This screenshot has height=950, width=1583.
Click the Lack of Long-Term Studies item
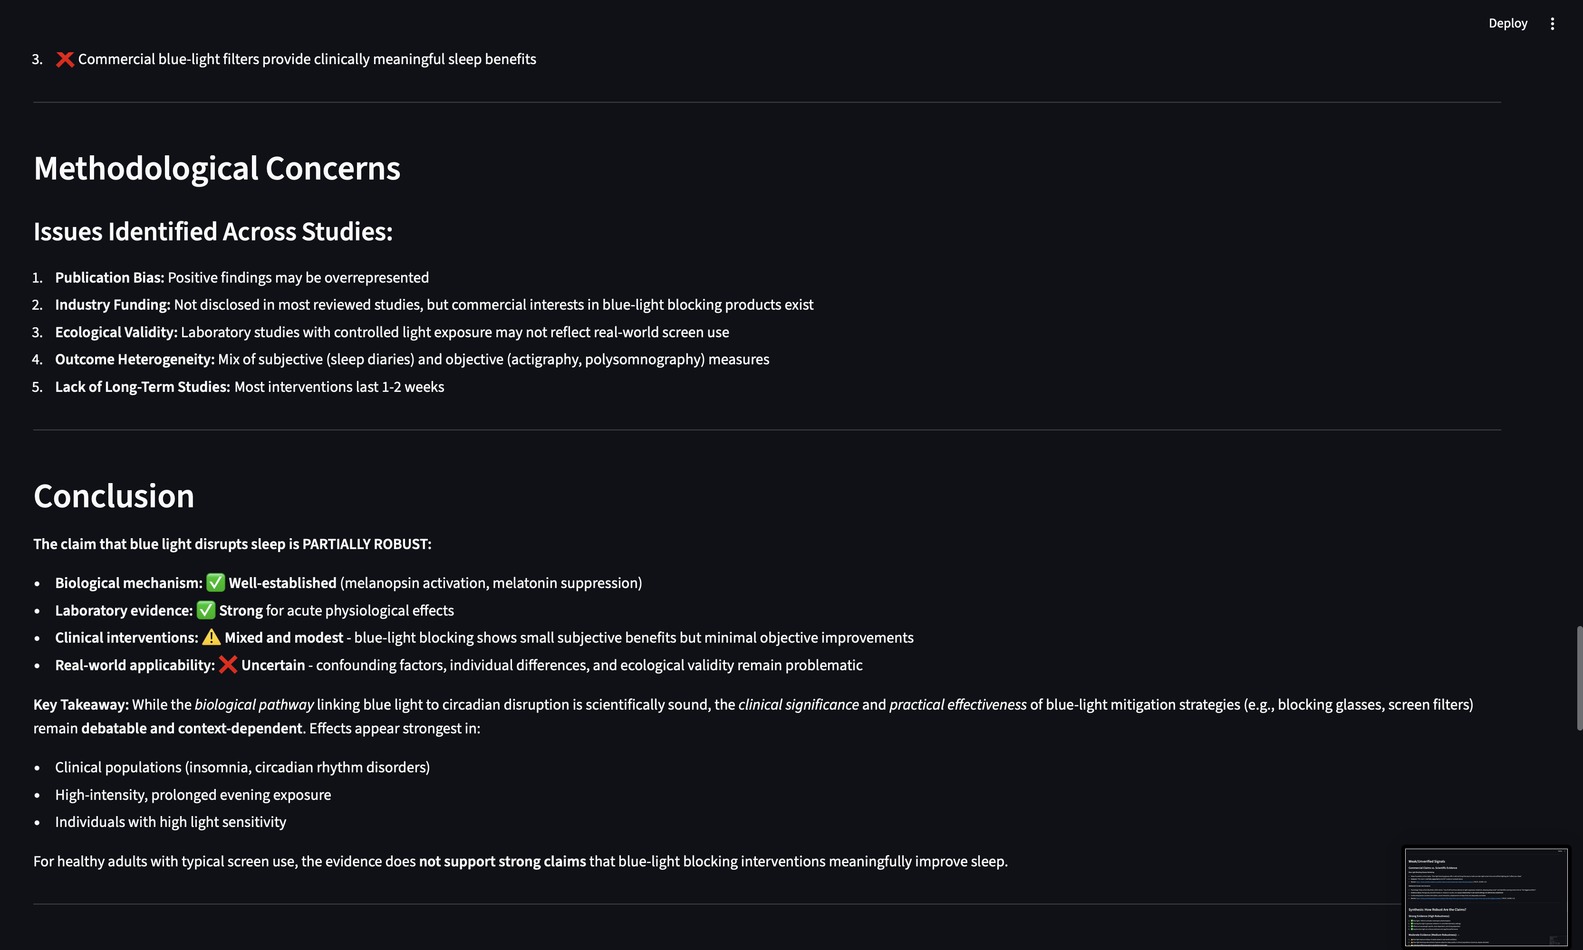click(x=249, y=387)
